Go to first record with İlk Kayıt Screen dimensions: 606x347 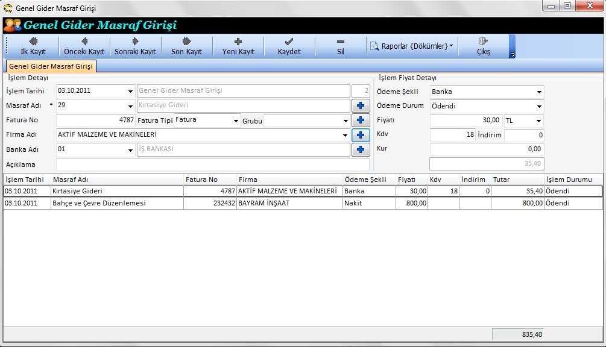[33, 46]
